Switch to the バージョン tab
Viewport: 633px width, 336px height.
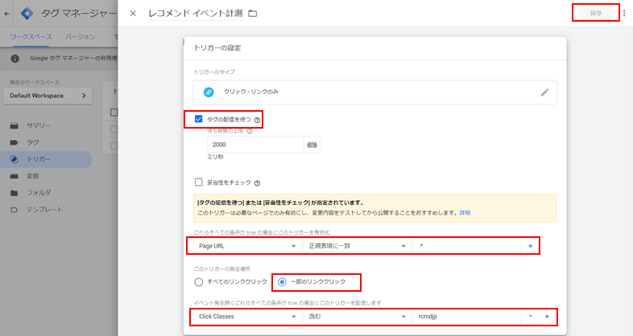click(x=80, y=37)
